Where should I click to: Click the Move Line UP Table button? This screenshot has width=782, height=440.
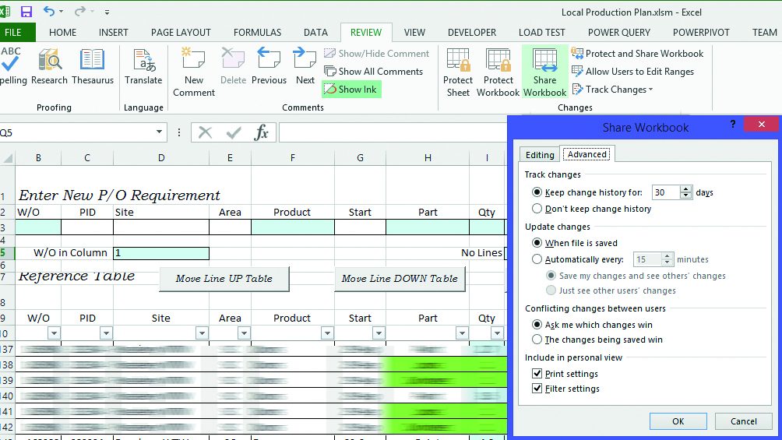point(224,279)
